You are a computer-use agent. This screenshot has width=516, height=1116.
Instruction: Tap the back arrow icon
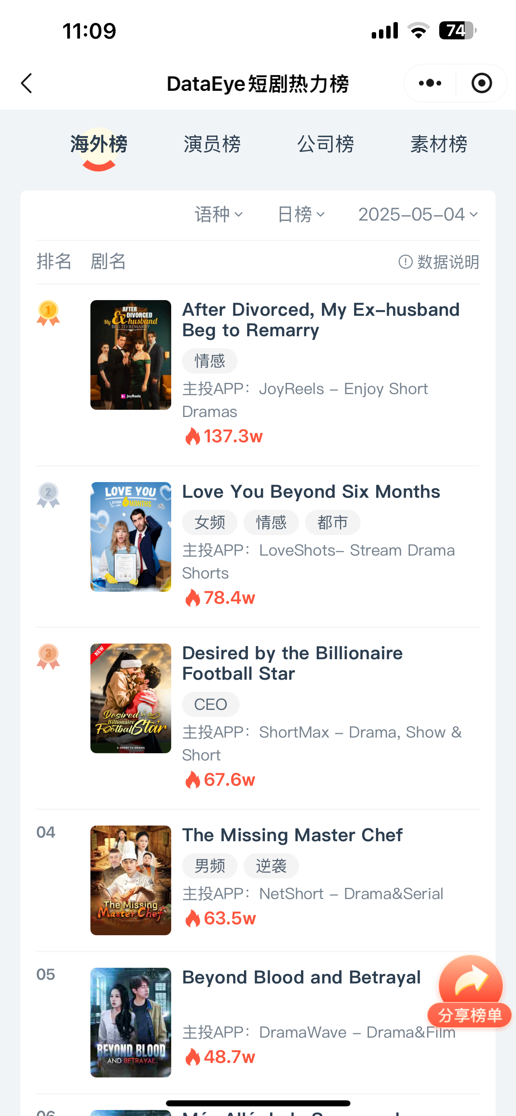(27, 83)
